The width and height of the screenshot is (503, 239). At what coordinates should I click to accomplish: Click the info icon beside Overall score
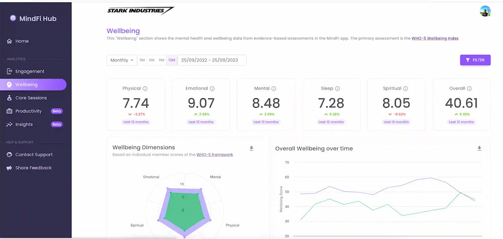tap(469, 89)
